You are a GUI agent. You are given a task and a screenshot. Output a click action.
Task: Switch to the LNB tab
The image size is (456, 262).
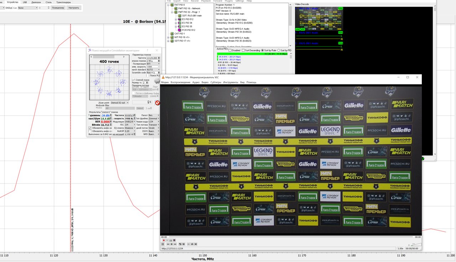point(25,2)
